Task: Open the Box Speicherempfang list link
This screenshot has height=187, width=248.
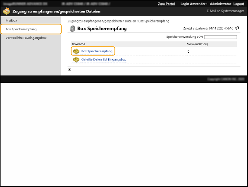Action: (97, 51)
